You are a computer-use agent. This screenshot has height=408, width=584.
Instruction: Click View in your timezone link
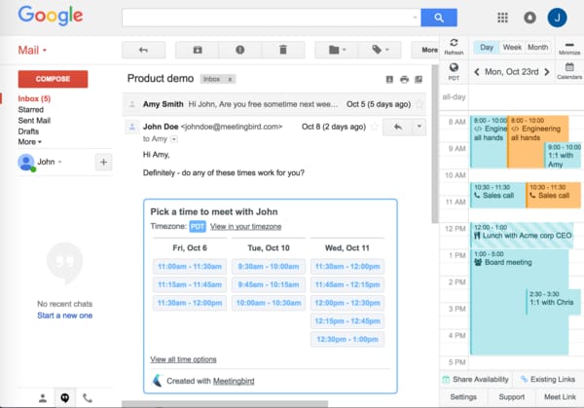245,227
